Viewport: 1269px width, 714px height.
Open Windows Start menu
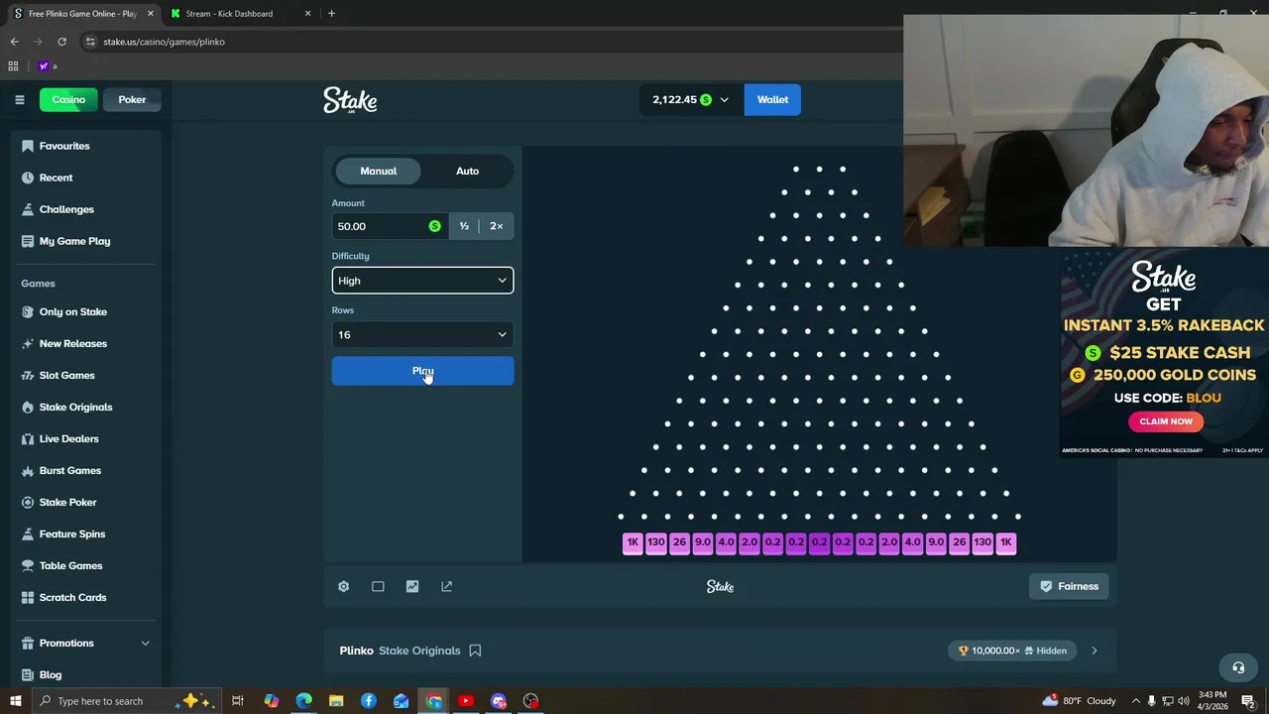[15, 701]
